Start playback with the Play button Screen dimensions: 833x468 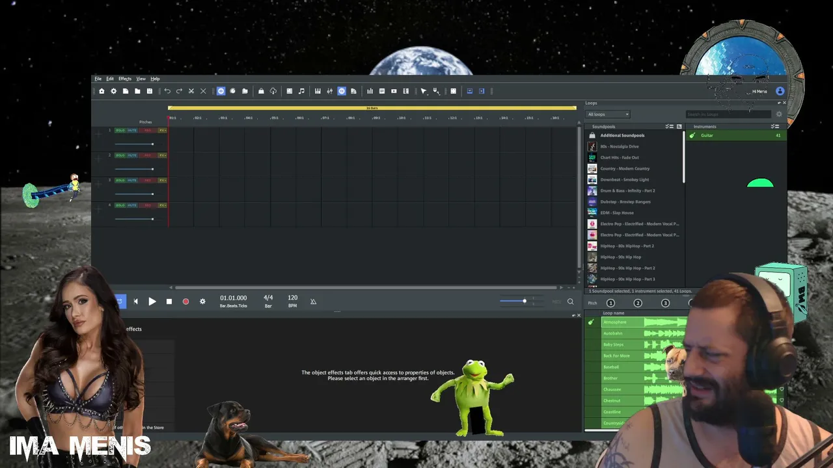click(152, 302)
